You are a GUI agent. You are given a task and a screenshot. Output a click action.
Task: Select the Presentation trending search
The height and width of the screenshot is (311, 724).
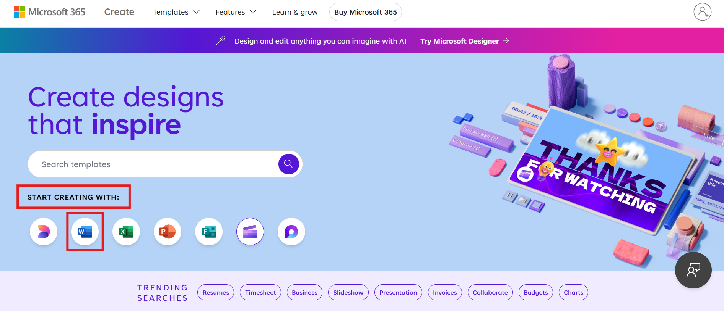398,292
